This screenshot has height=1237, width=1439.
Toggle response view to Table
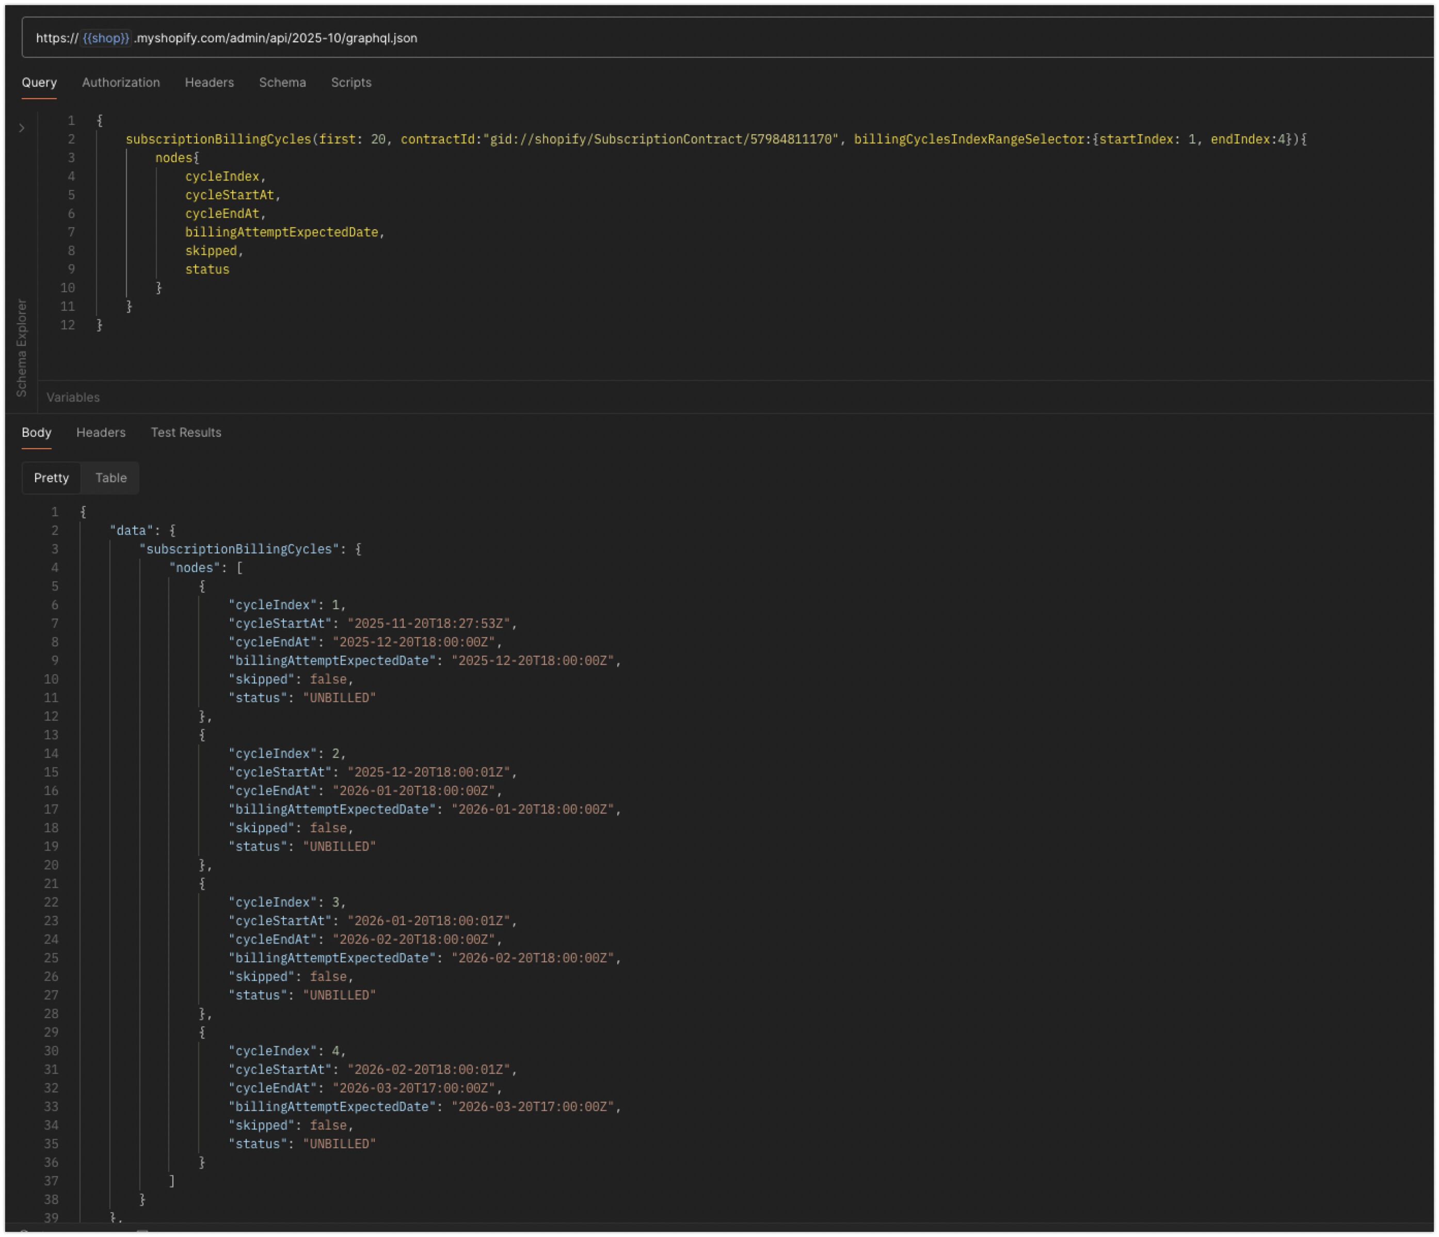tap(110, 478)
